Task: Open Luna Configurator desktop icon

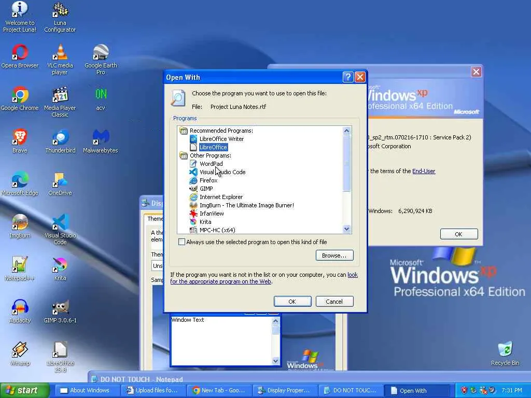Action: [60, 17]
